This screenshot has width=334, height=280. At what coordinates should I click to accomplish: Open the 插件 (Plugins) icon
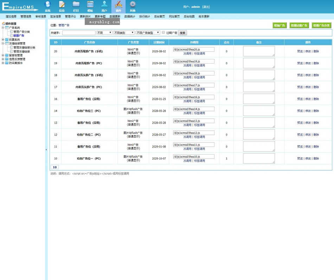pyautogui.click(x=118, y=5)
